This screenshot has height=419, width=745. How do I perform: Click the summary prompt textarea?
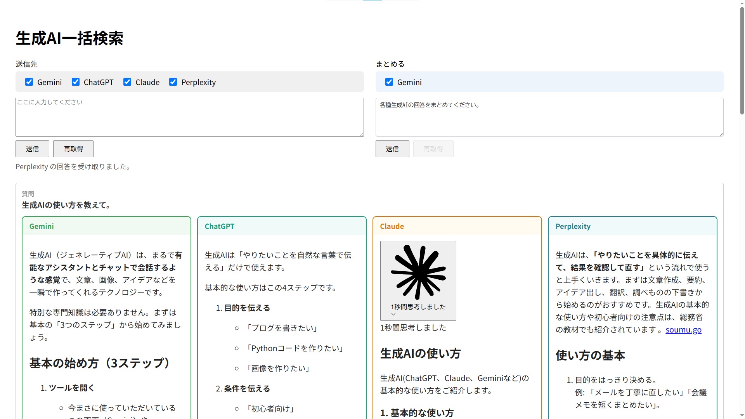pyautogui.click(x=549, y=117)
